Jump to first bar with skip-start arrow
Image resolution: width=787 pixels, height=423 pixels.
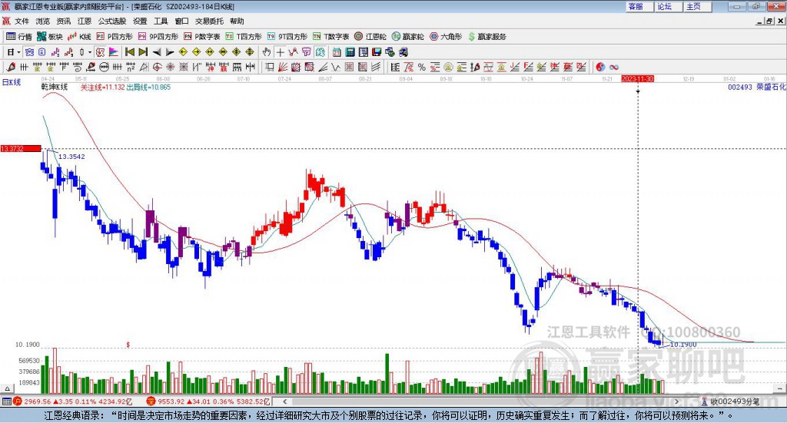point(130,51)
